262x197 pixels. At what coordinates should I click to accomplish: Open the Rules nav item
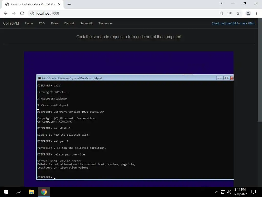tap(54, 23)
